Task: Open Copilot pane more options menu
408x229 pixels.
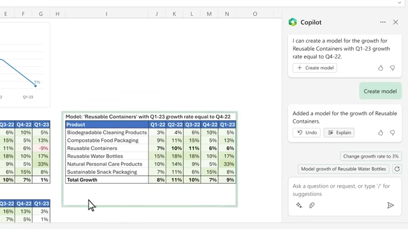Action: pyautogui.click(x=382, y=22)
